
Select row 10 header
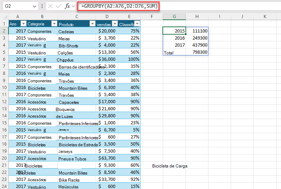click(x=4, y=88)
